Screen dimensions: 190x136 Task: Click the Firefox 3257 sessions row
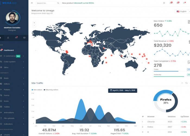click(x=165, y=127)
